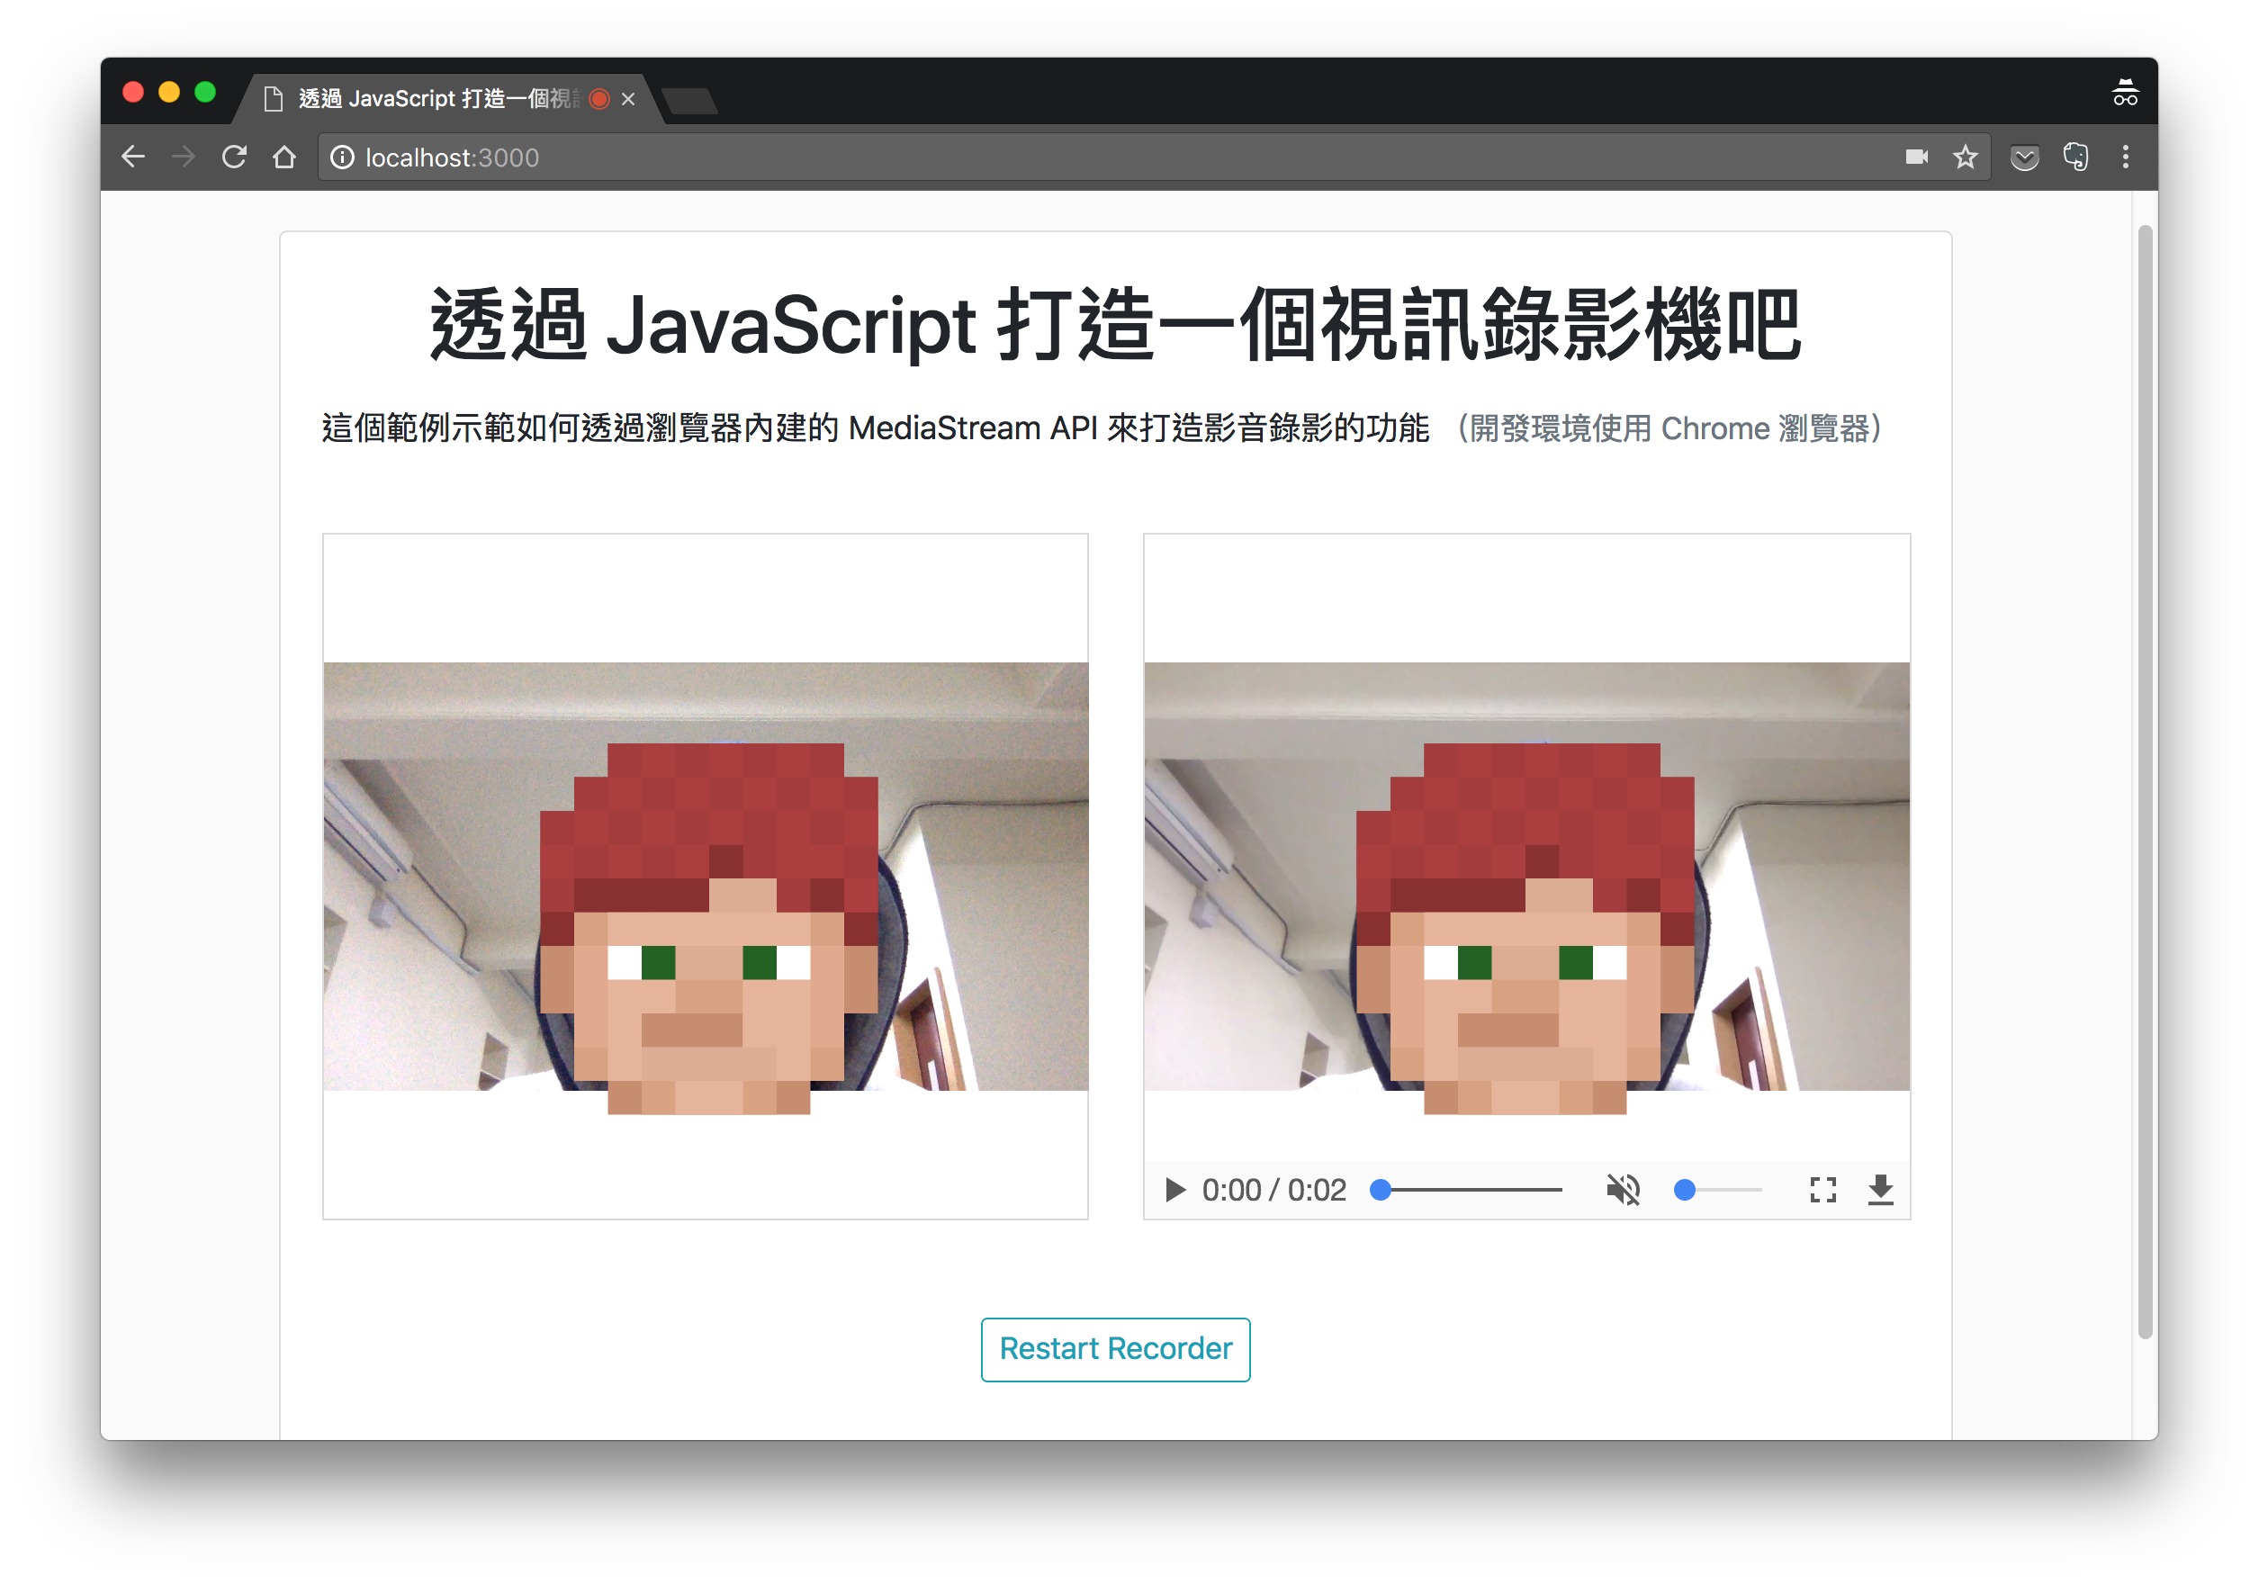Enter fullscreen for recorded video
Image resolution: width=2259 pixels, height=1584 pixels.
click(x=1822, y=1190)
